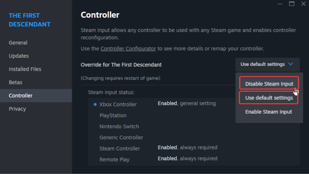Select the Controller section in sidebar
This screenshot has width=309, height=174.
[20, 96]
